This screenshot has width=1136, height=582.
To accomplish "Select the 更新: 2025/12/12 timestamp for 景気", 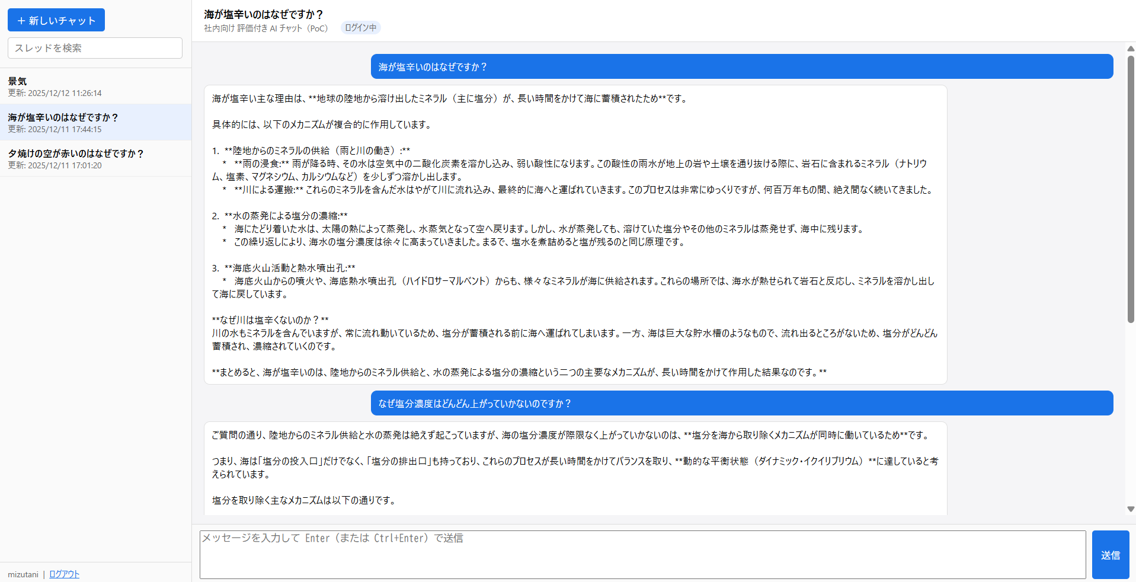I will click(55, 93).
